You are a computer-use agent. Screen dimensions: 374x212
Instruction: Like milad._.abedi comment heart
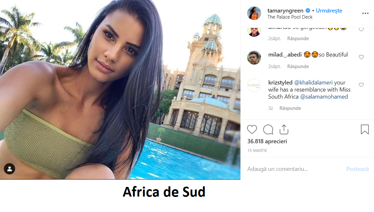(x=361, y=57)
